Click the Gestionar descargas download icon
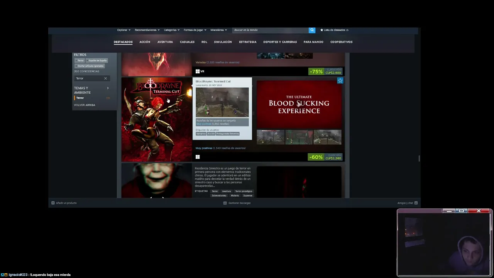 225,203
